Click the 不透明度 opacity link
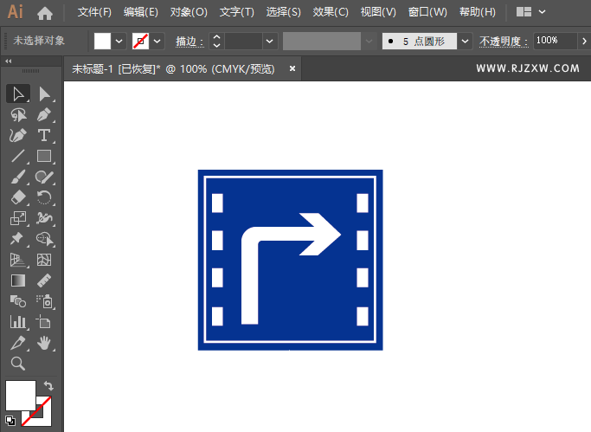 504,41
